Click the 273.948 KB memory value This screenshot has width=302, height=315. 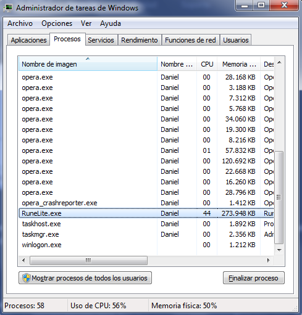pos(238,213)
